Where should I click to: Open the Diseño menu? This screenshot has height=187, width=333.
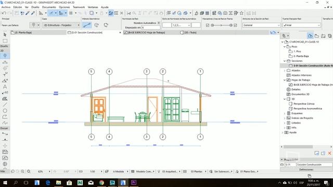tap(35, 7)
